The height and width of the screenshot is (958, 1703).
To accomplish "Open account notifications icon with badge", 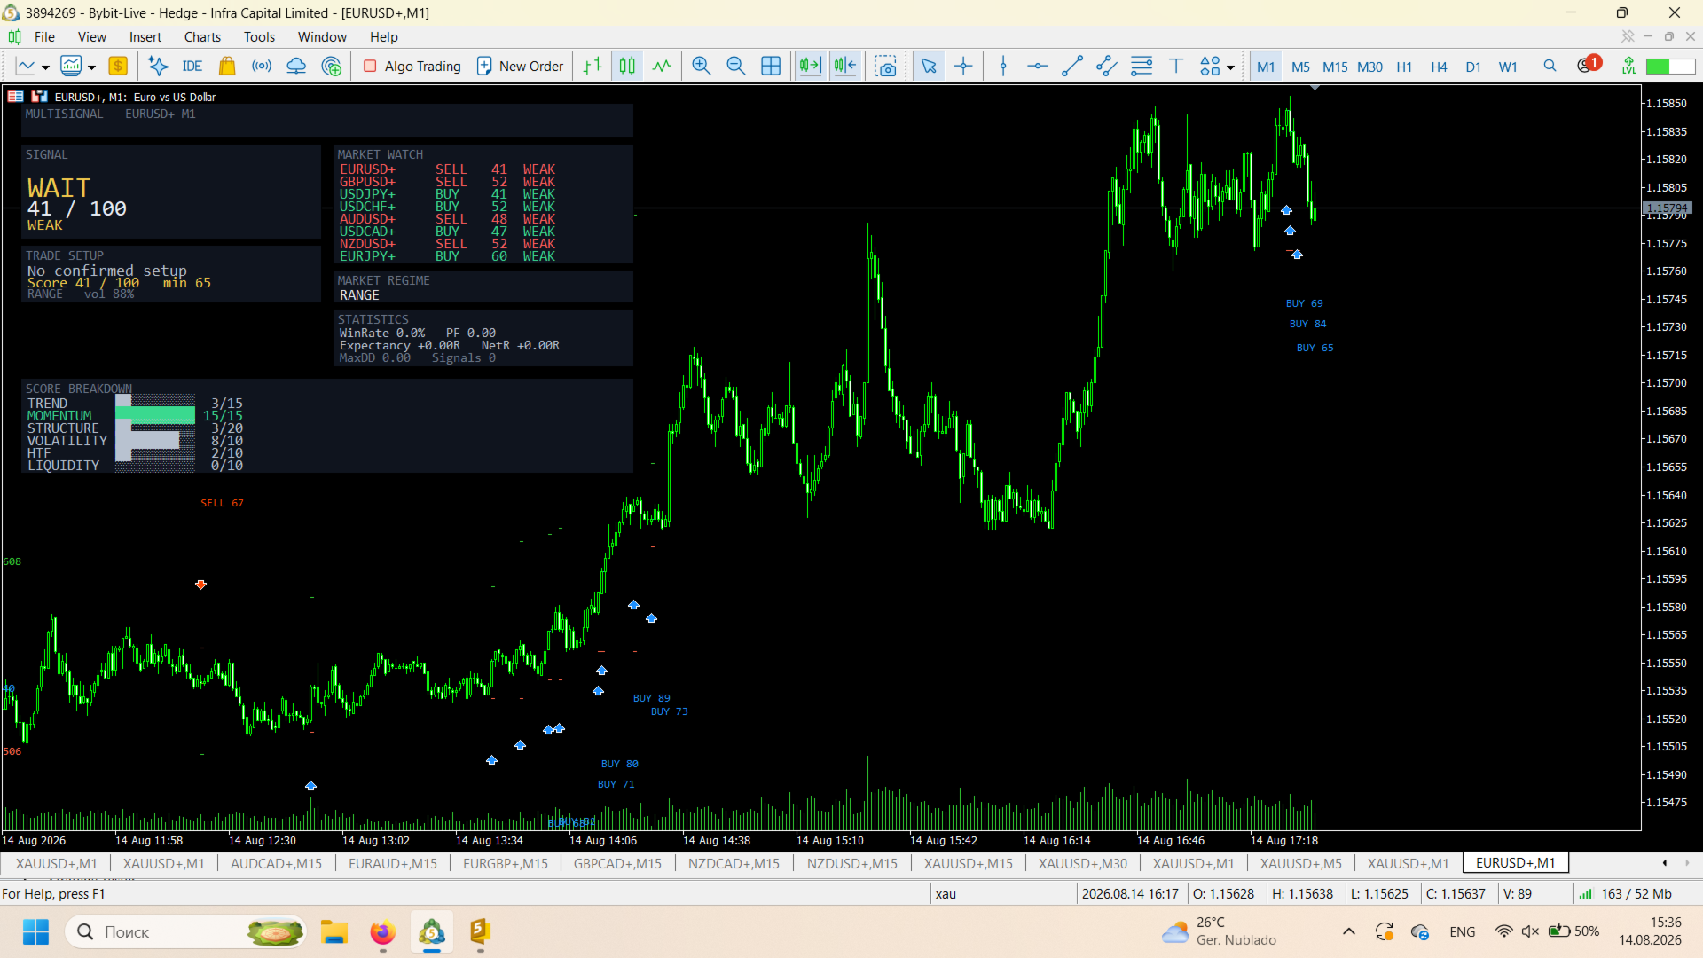I will click(x=1588, y=65).
